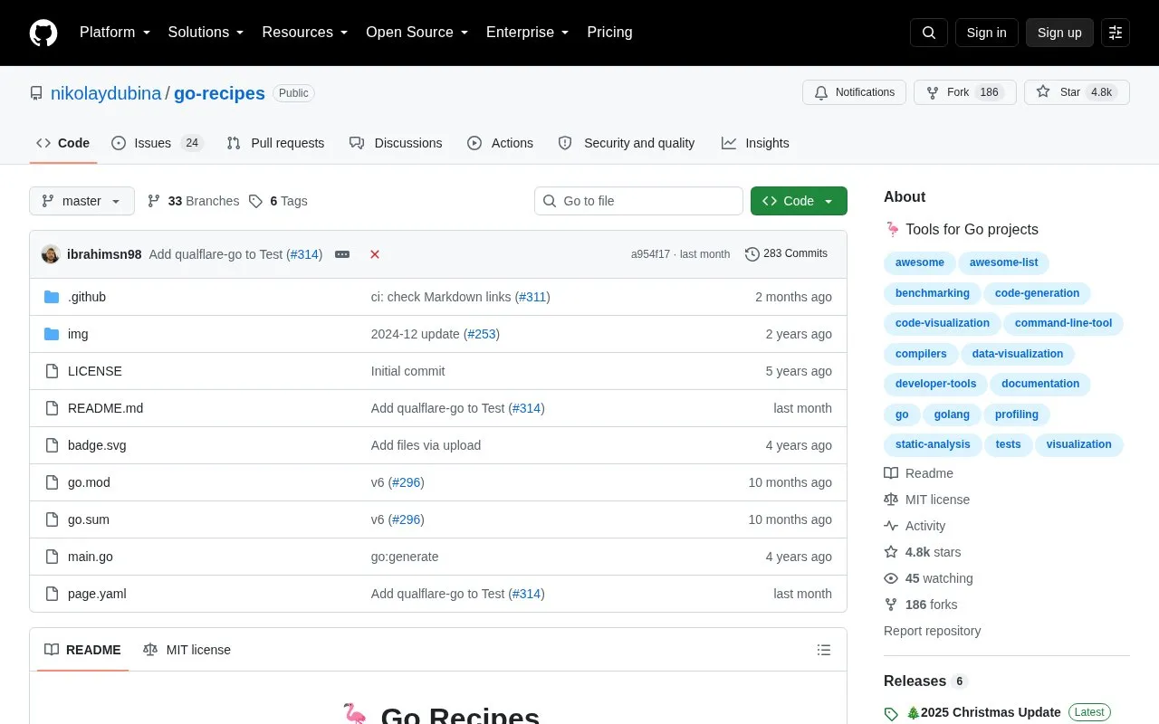Open the go.mod file
Viewport: 1159px width, 724px height.
click(89, 482)
